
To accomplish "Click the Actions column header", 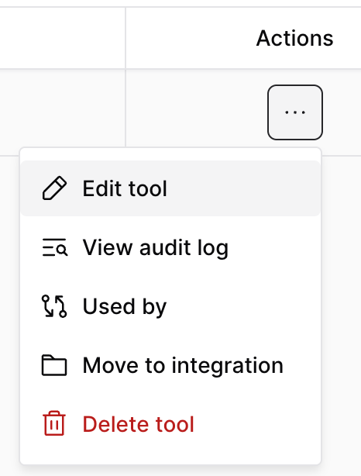I will pos(294,38).
